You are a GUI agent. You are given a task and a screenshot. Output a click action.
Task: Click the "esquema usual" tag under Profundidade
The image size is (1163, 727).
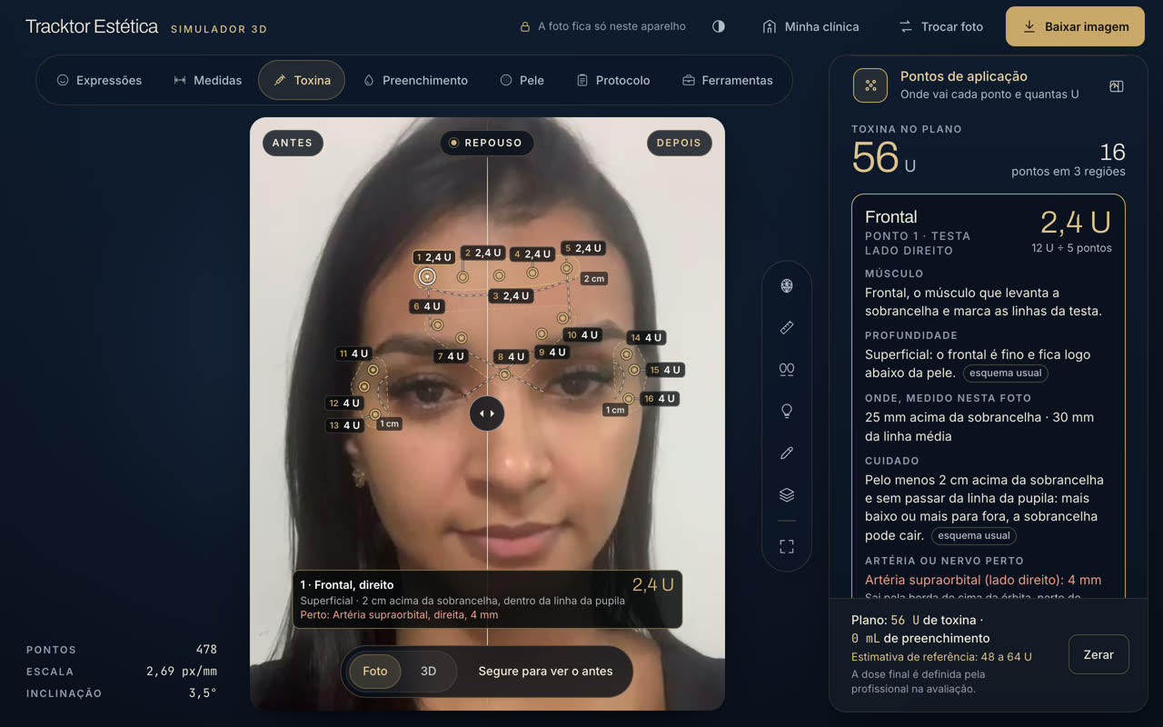click(x=1005, y=373)
